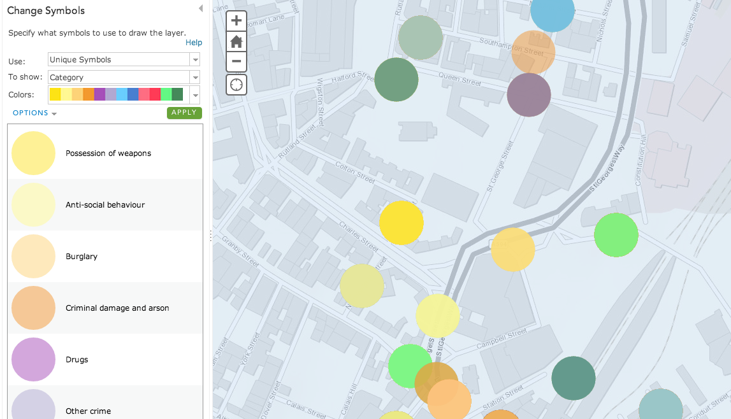Edit the Possession of weapons yellow symbol

pos(34,153)
